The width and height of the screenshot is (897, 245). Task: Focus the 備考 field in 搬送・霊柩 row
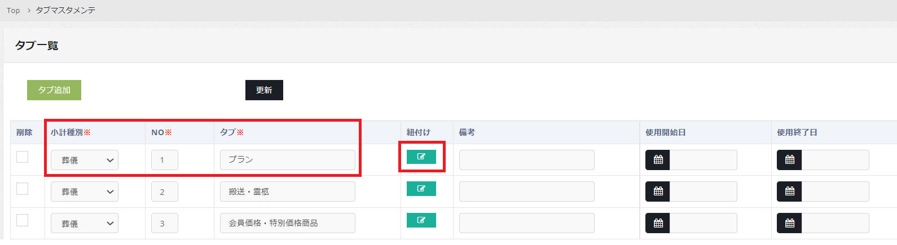526,191
